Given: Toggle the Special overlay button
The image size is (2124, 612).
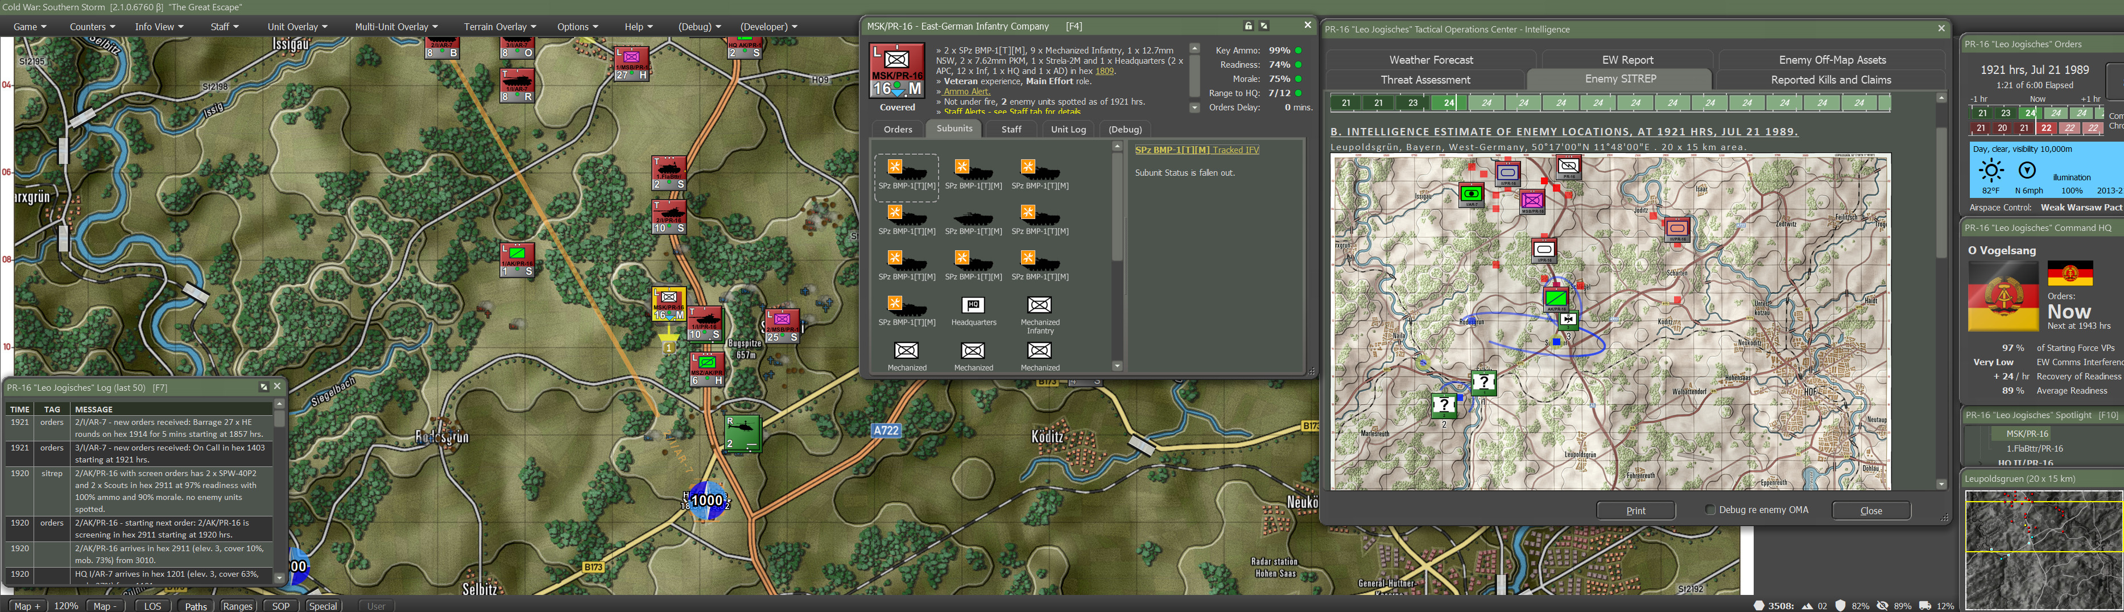Looking at the screenshot, I should [323, 605].
